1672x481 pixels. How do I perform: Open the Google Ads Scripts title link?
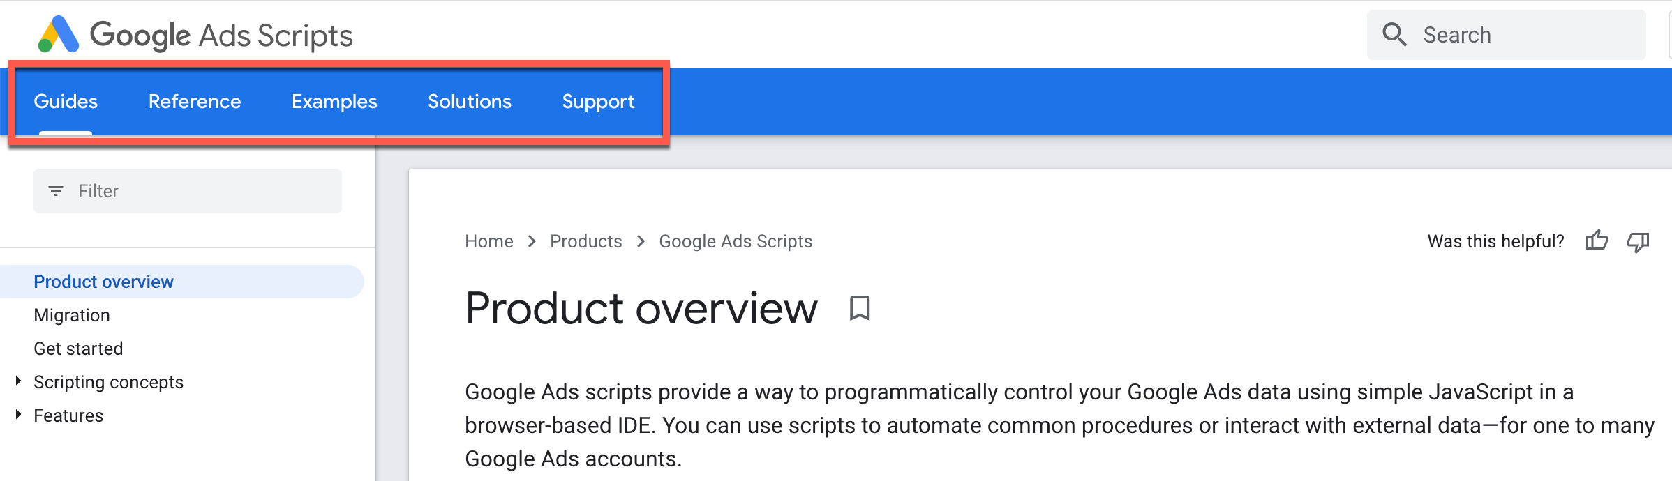[x=221, y=36]
